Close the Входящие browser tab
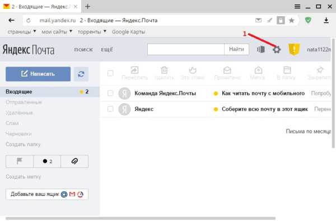This screenshot has width=336, height=221. [76, 7]
